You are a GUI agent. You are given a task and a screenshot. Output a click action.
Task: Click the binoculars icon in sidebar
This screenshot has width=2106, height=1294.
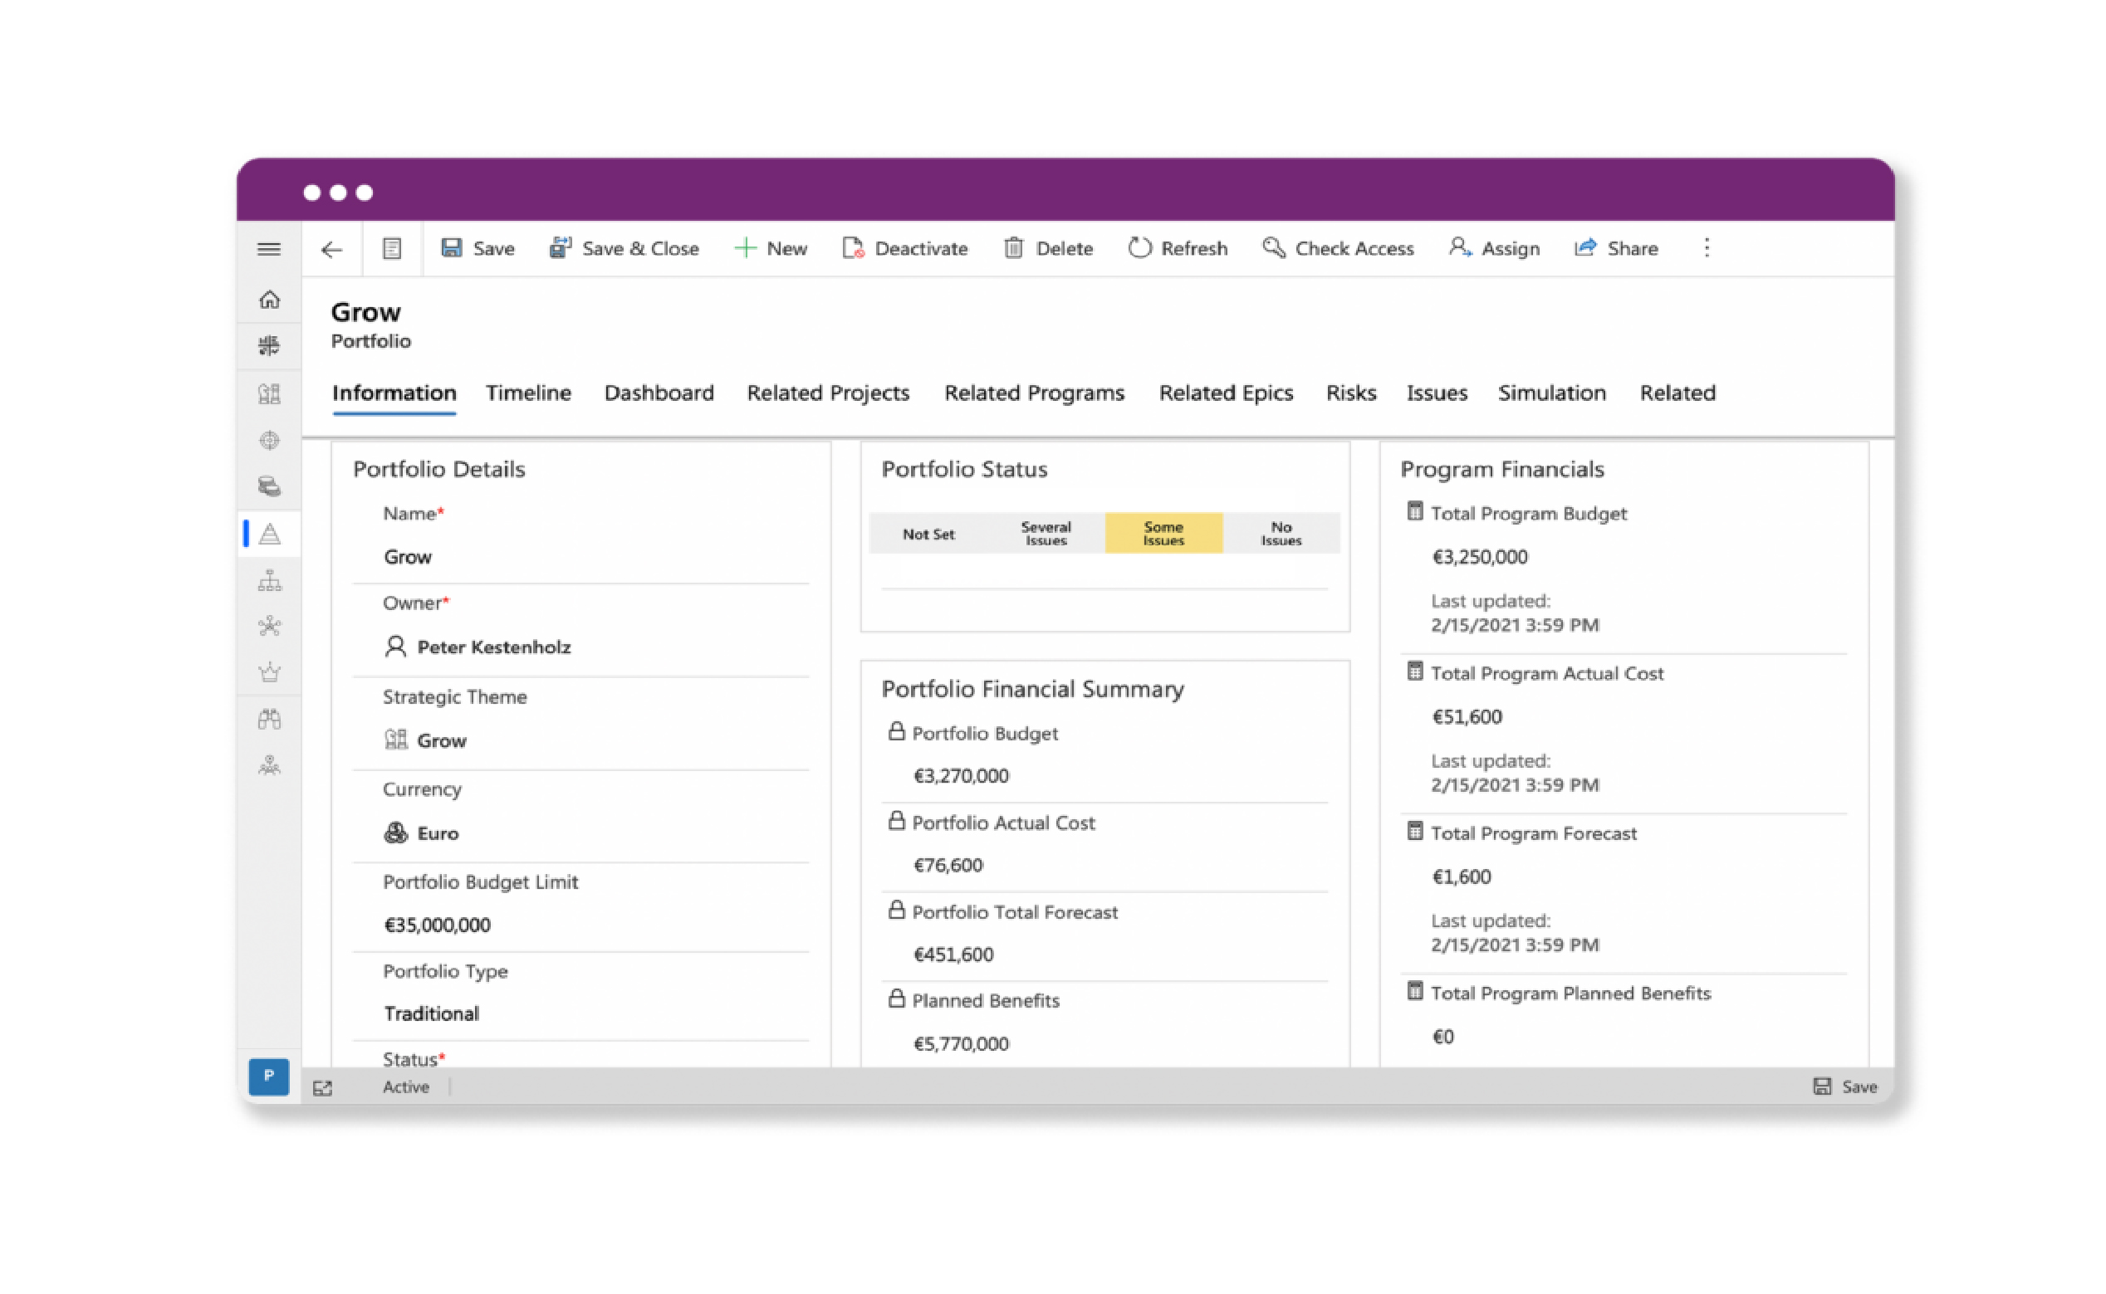(270, 719)
